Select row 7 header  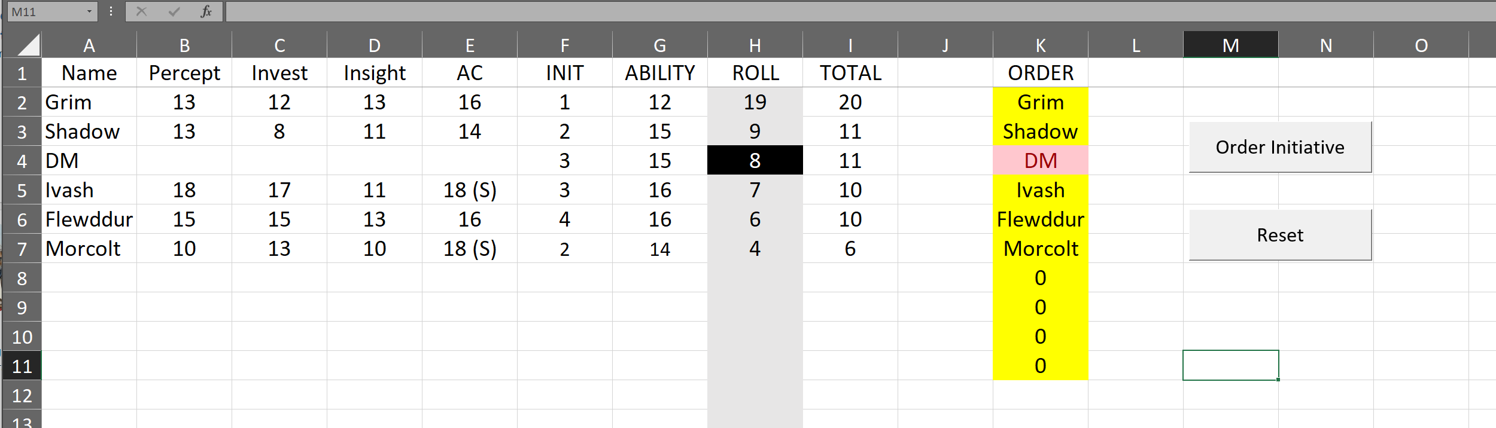[22, 249]
